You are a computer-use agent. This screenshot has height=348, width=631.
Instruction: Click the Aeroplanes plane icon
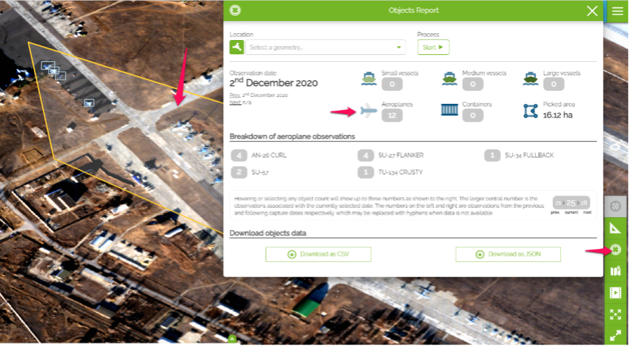pyautogui.click(x=370, y=111)
